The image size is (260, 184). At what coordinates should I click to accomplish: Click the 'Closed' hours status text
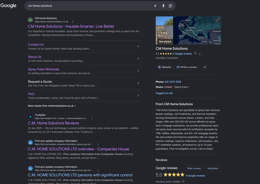168,87
